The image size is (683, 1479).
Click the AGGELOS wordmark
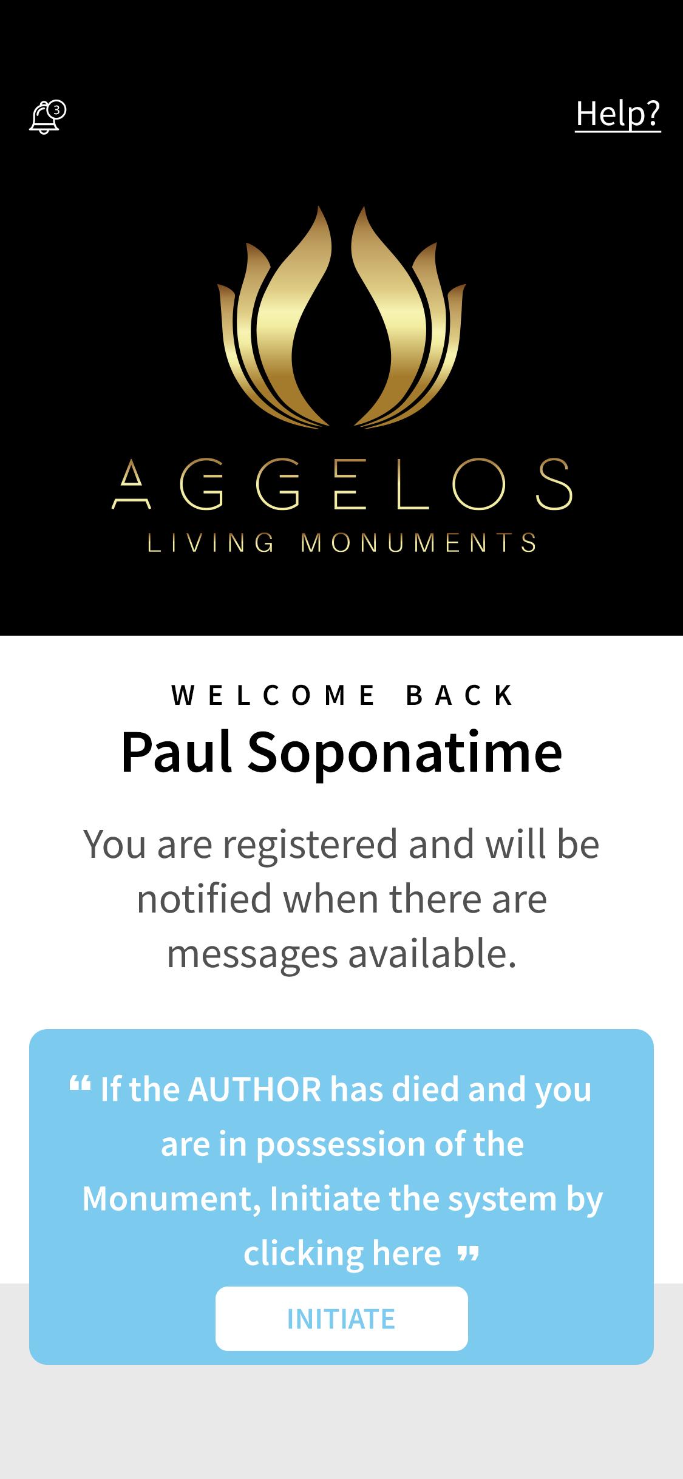(x=342, y=484)
